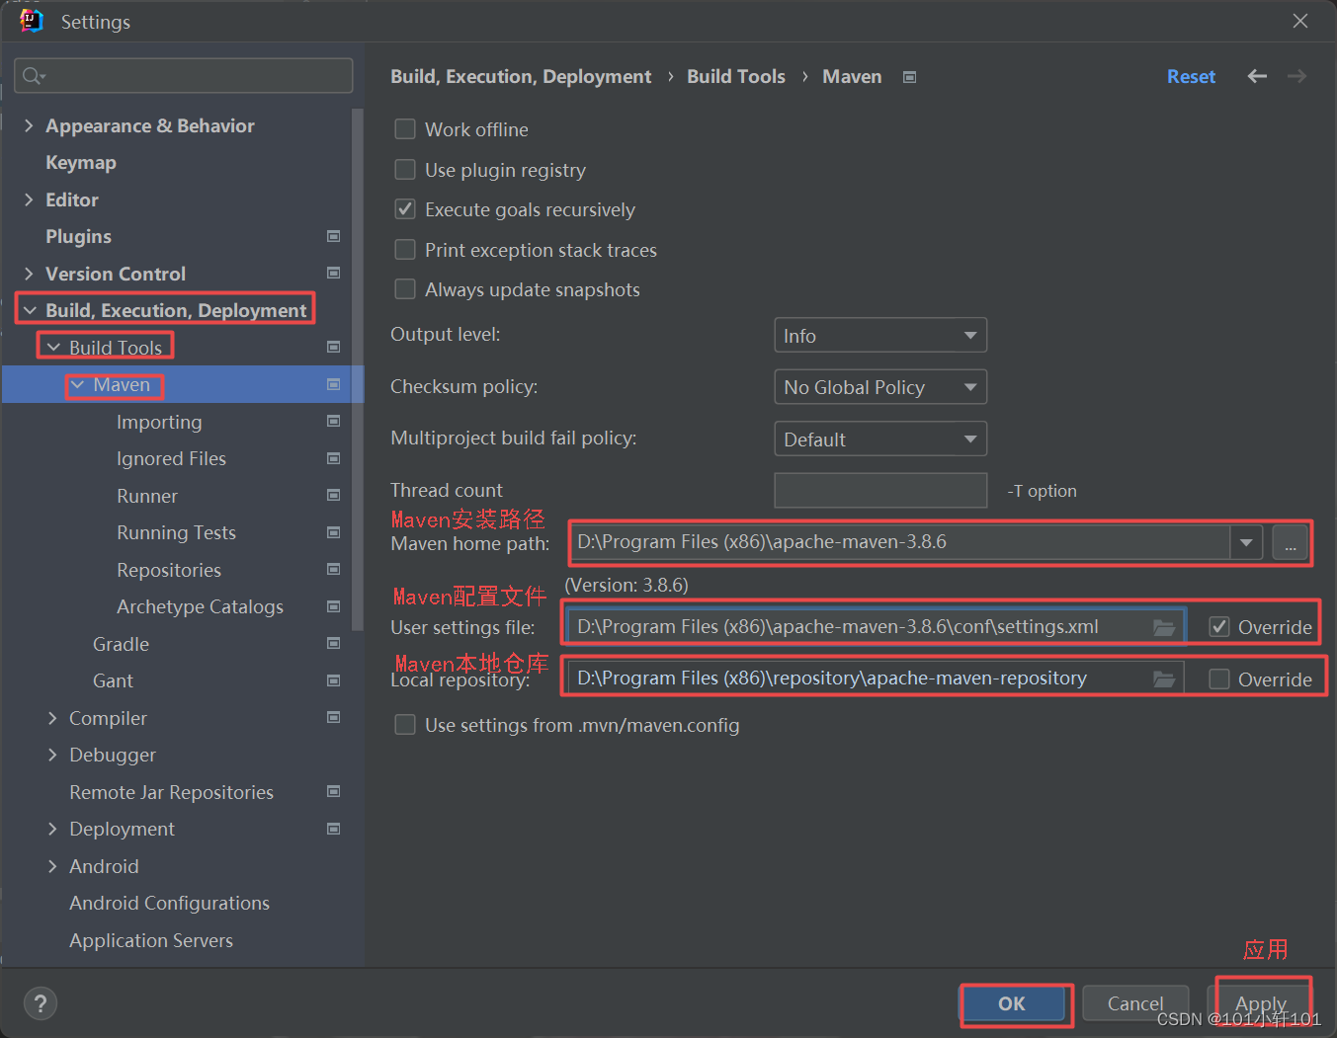
Task: Click the project-level icon beside Ignored Files
Action: pos(334,458)
